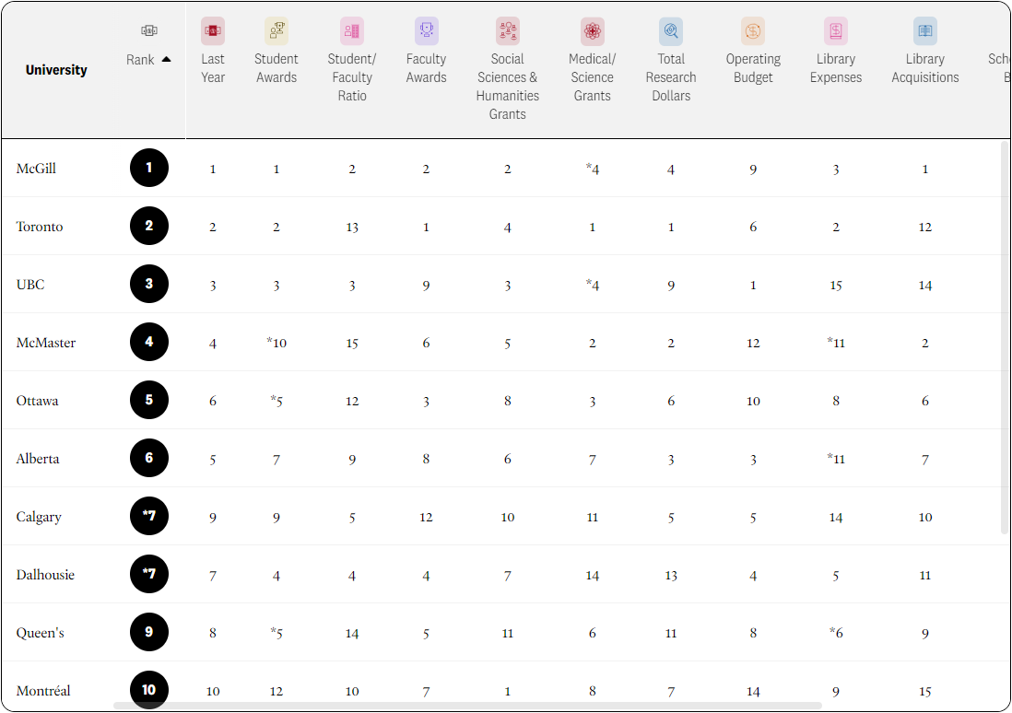Sort by Faculty Awards header label
This screenshot has height=713, width=1012.
(x=426, y=68)
